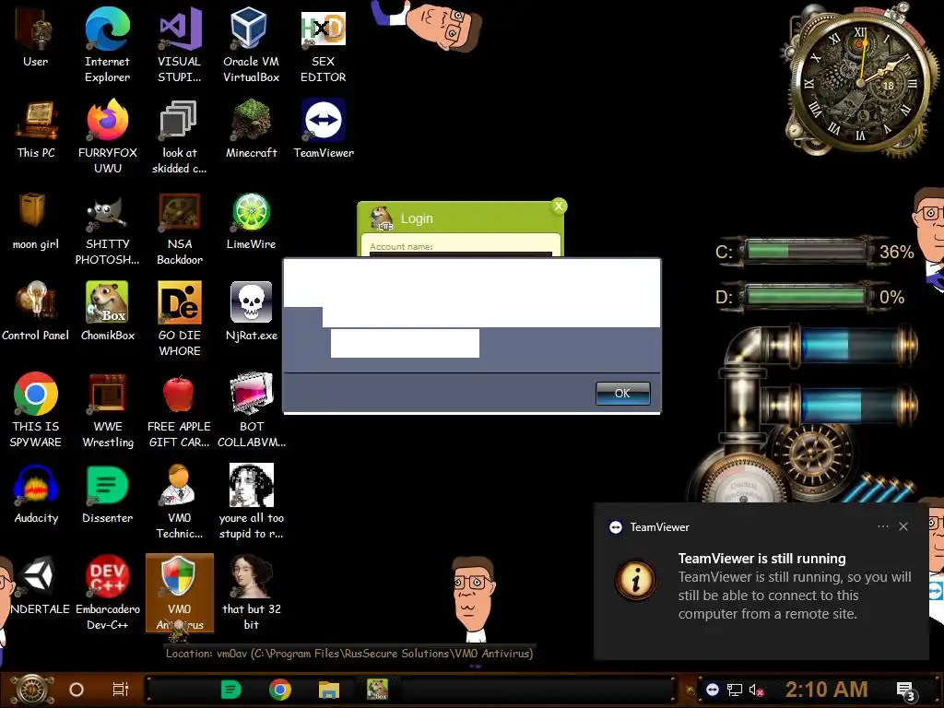Image resolution: width=944 pixels, height=708 pixels.
Task: Click TeamViewer tray icon
Action: coord(713,690)
